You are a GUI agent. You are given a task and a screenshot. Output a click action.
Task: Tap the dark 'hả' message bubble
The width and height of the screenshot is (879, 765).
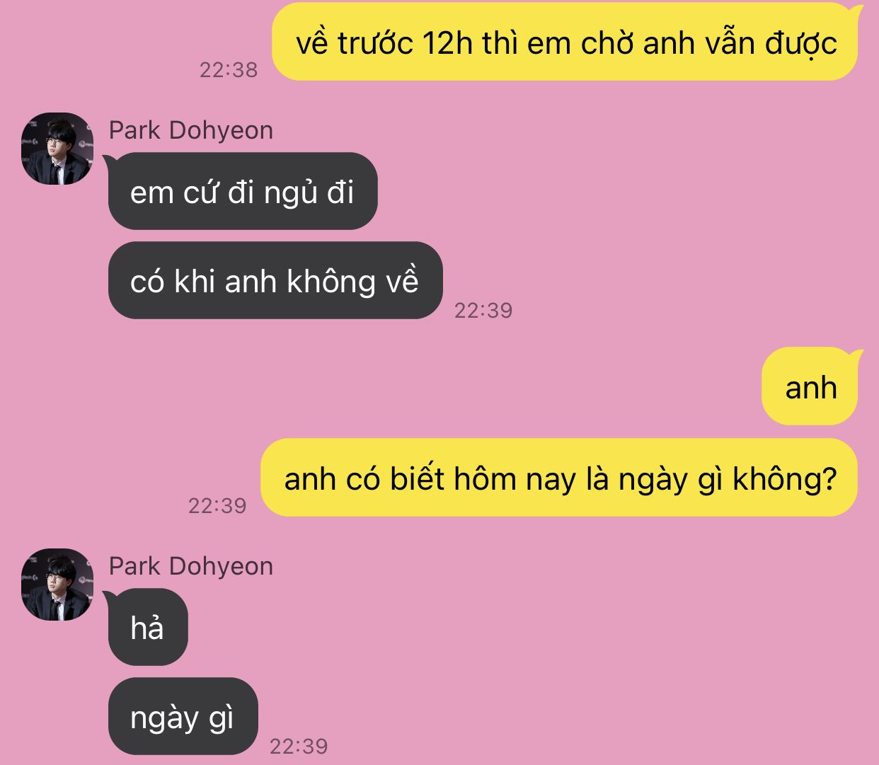pos(148,627)
